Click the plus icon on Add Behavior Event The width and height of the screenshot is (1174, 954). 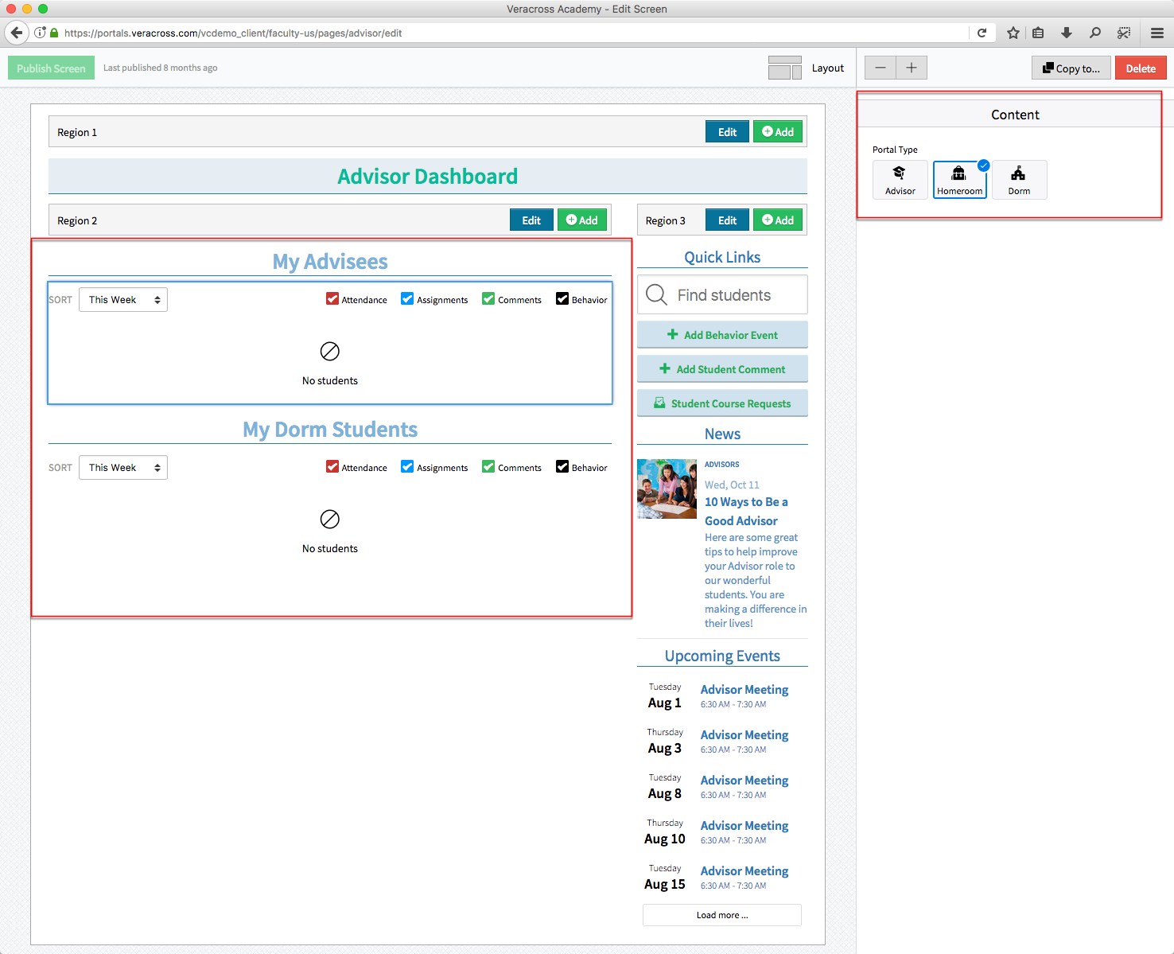(x=672, y=334)
